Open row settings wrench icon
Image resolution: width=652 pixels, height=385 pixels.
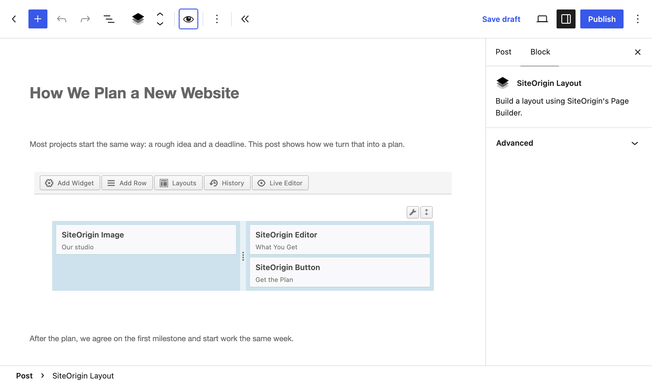click(413, 212)
